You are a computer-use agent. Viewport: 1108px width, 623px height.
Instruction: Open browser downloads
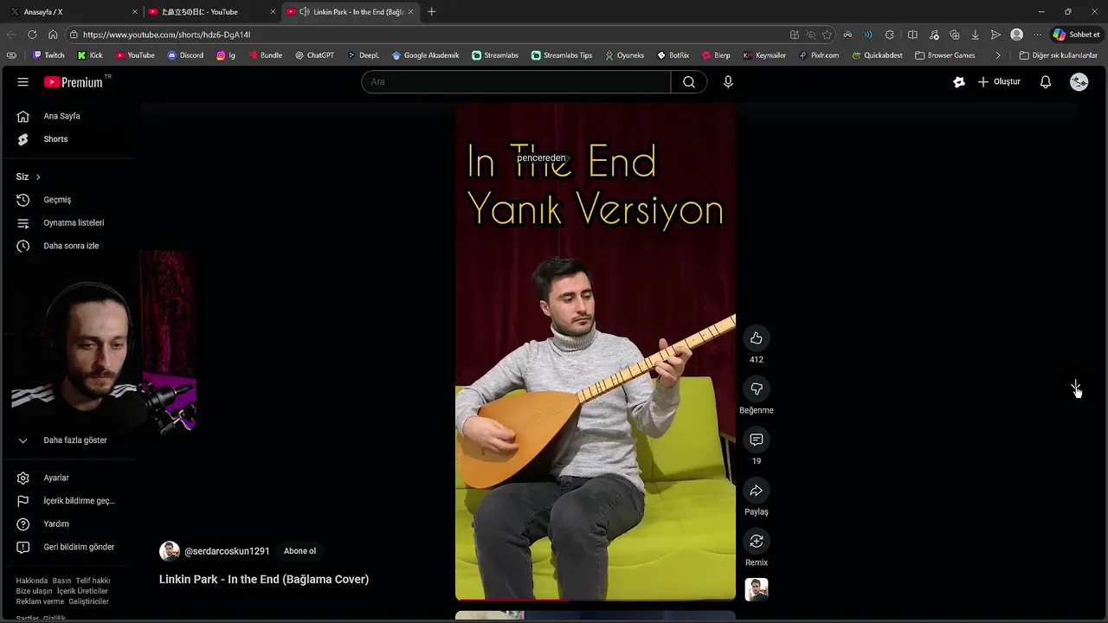coord(976,35)
